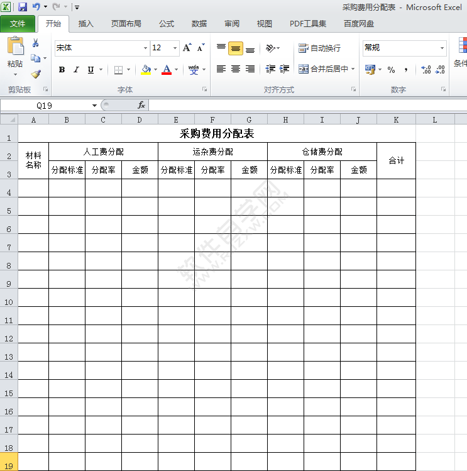This screenshot has width=467, height=471.
Task: Click the Decrease Decimal icon
Action: coord(440,70)
